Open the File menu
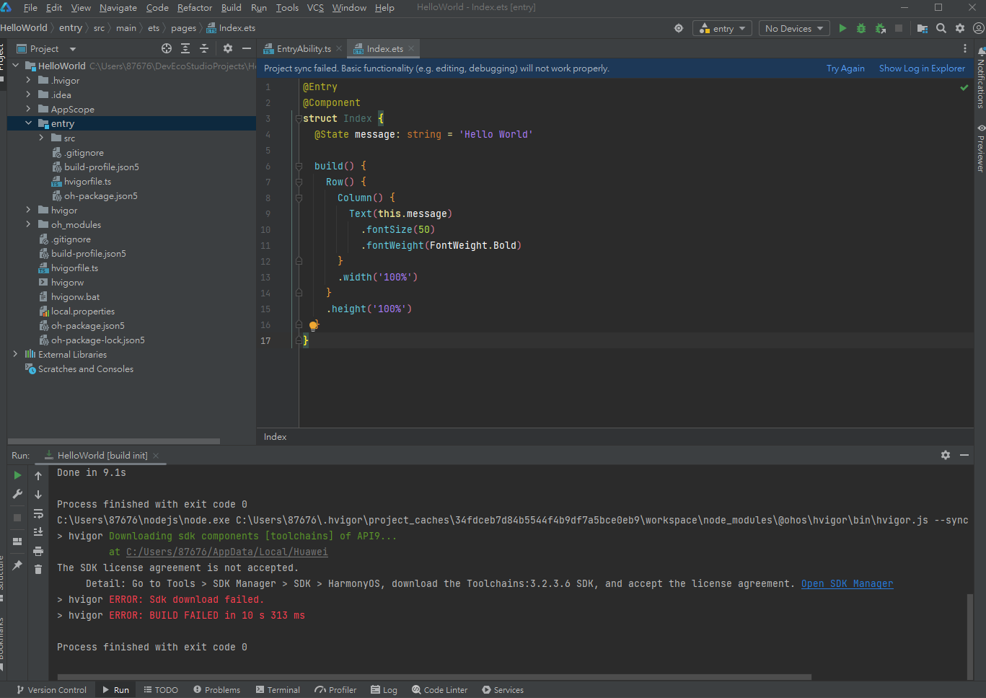Viewport: 986px width, 698px height. click(x=30, y=7)
